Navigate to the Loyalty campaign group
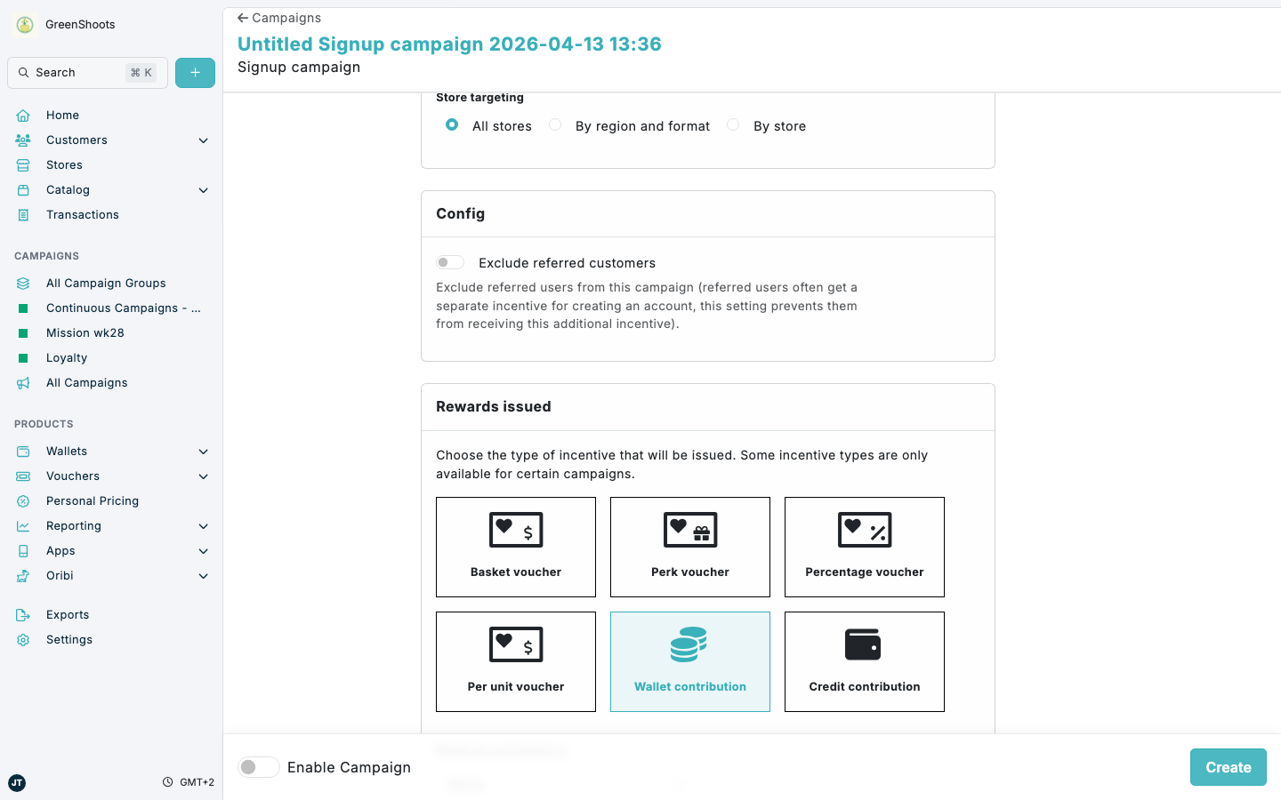1281x800 pixels. pyautogui.click(x=67, y=357)
